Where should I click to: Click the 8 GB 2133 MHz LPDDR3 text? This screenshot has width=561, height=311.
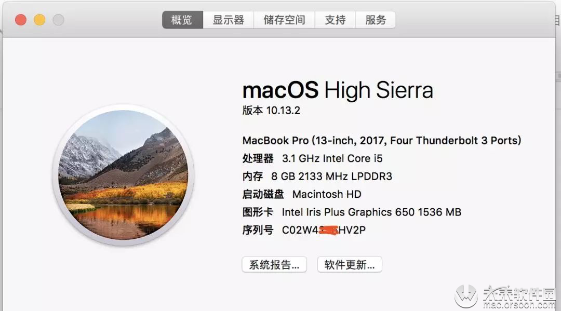[331, 176]
